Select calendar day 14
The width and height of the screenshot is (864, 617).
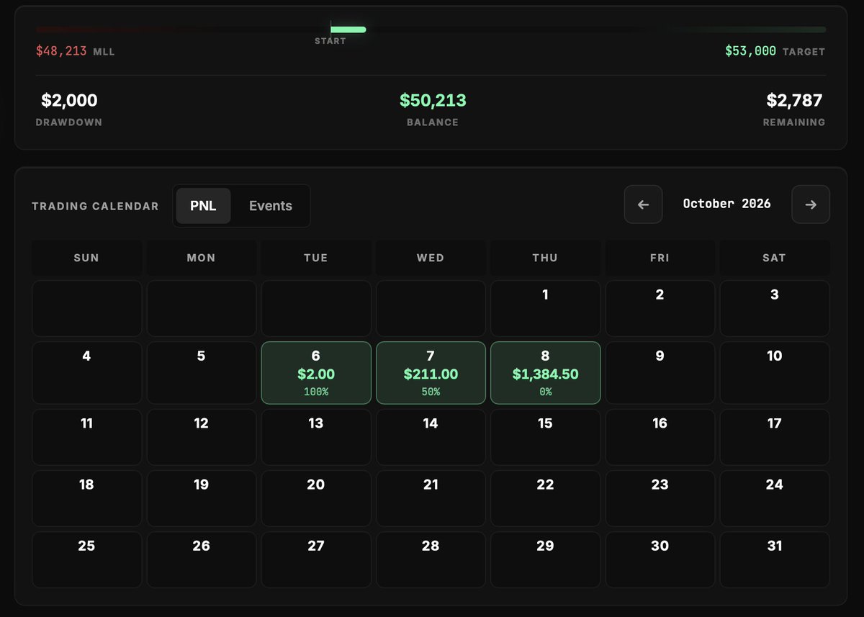tap(431, 437)
